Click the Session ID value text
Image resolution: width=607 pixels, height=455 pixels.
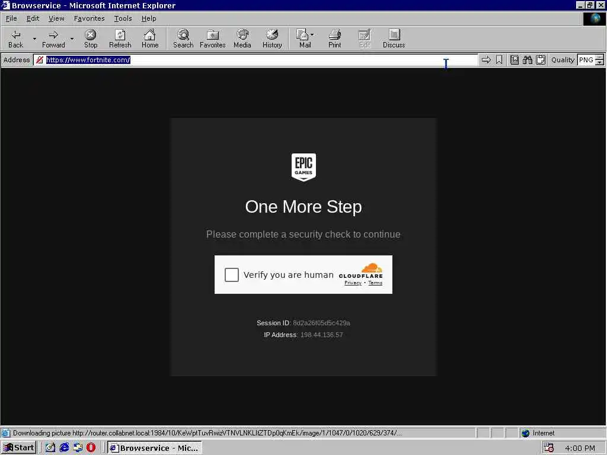pyautogui.click(x=321, y=323)
